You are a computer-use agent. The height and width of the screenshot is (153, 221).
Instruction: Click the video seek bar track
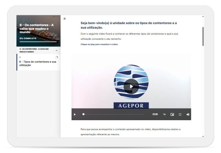click(x=114, y=114)
